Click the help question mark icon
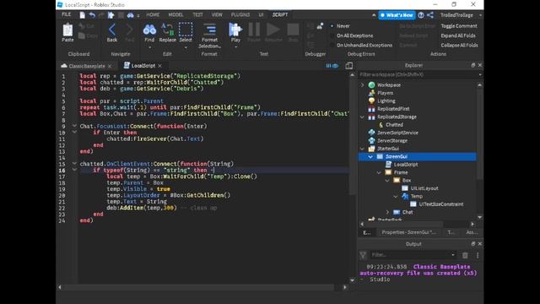Image resolution: width=540 pixels, height=304 pixels. (421, 15)
